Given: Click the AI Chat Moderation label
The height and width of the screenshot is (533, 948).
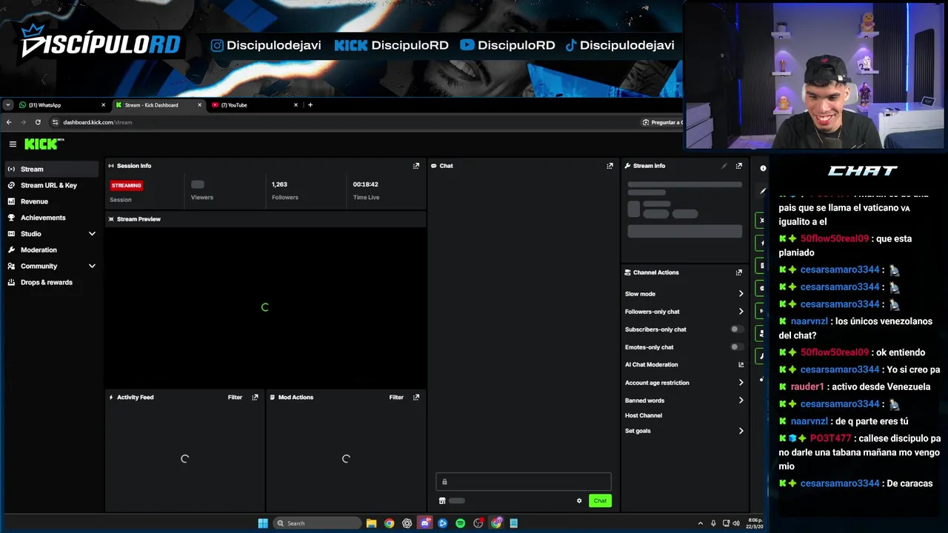Looking at the screenshot, I should tap(652, 365).
